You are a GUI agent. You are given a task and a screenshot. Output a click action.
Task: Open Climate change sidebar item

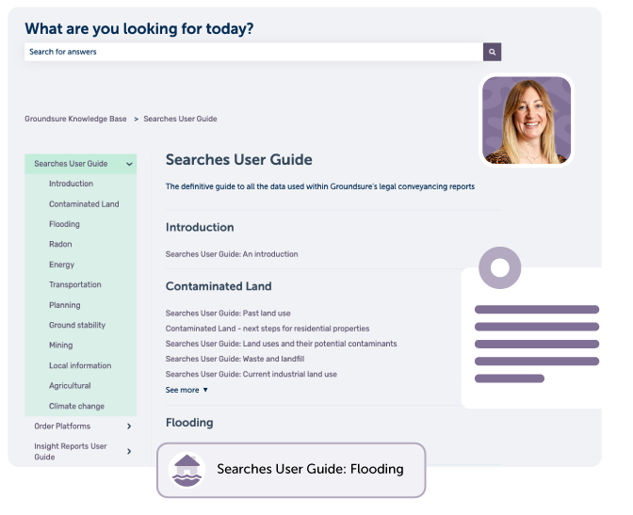[x=76, y=407]
